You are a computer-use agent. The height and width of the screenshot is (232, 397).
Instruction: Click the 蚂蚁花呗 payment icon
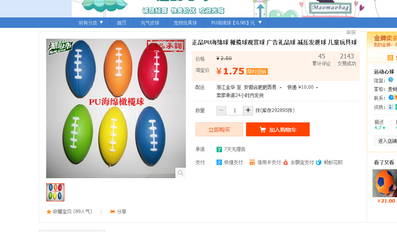coord(319,162)
